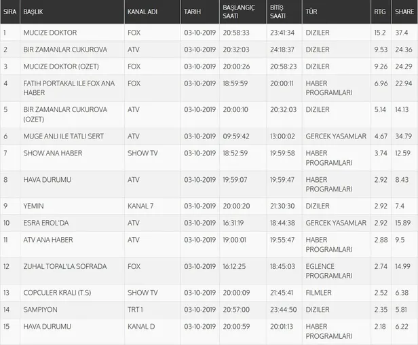The width and height of the screenshot is (418, 345).
Task: Click the TÜR column header
Action: (x=313, y=12)
